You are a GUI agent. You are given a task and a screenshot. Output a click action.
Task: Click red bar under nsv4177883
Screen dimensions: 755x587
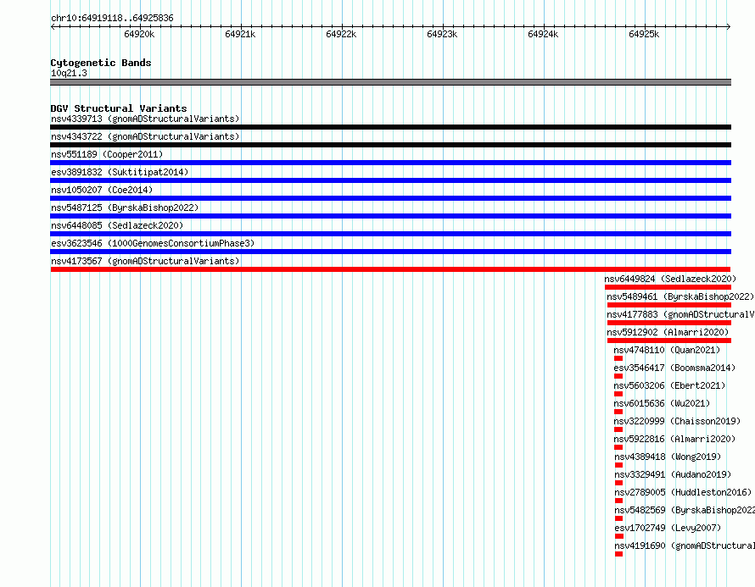tap(669, 323)
